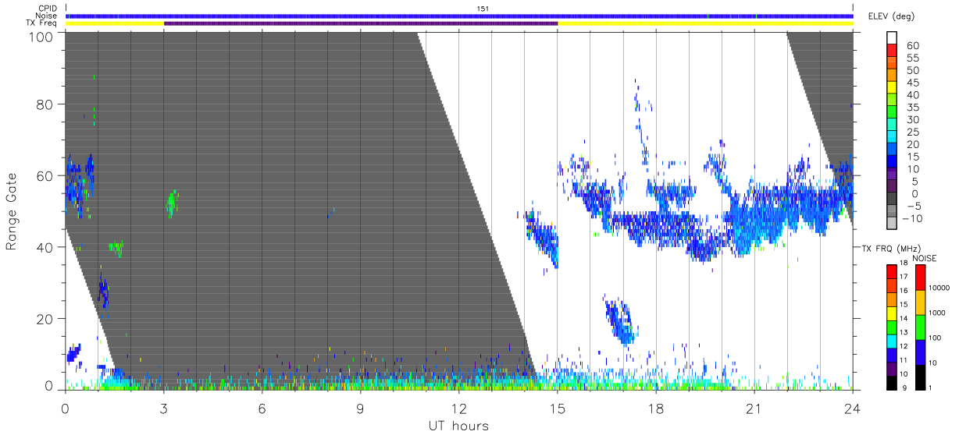Click the 15 tick label on UT hours axis
This screenshot has width=959, height=442.
(x=558, y=408)
